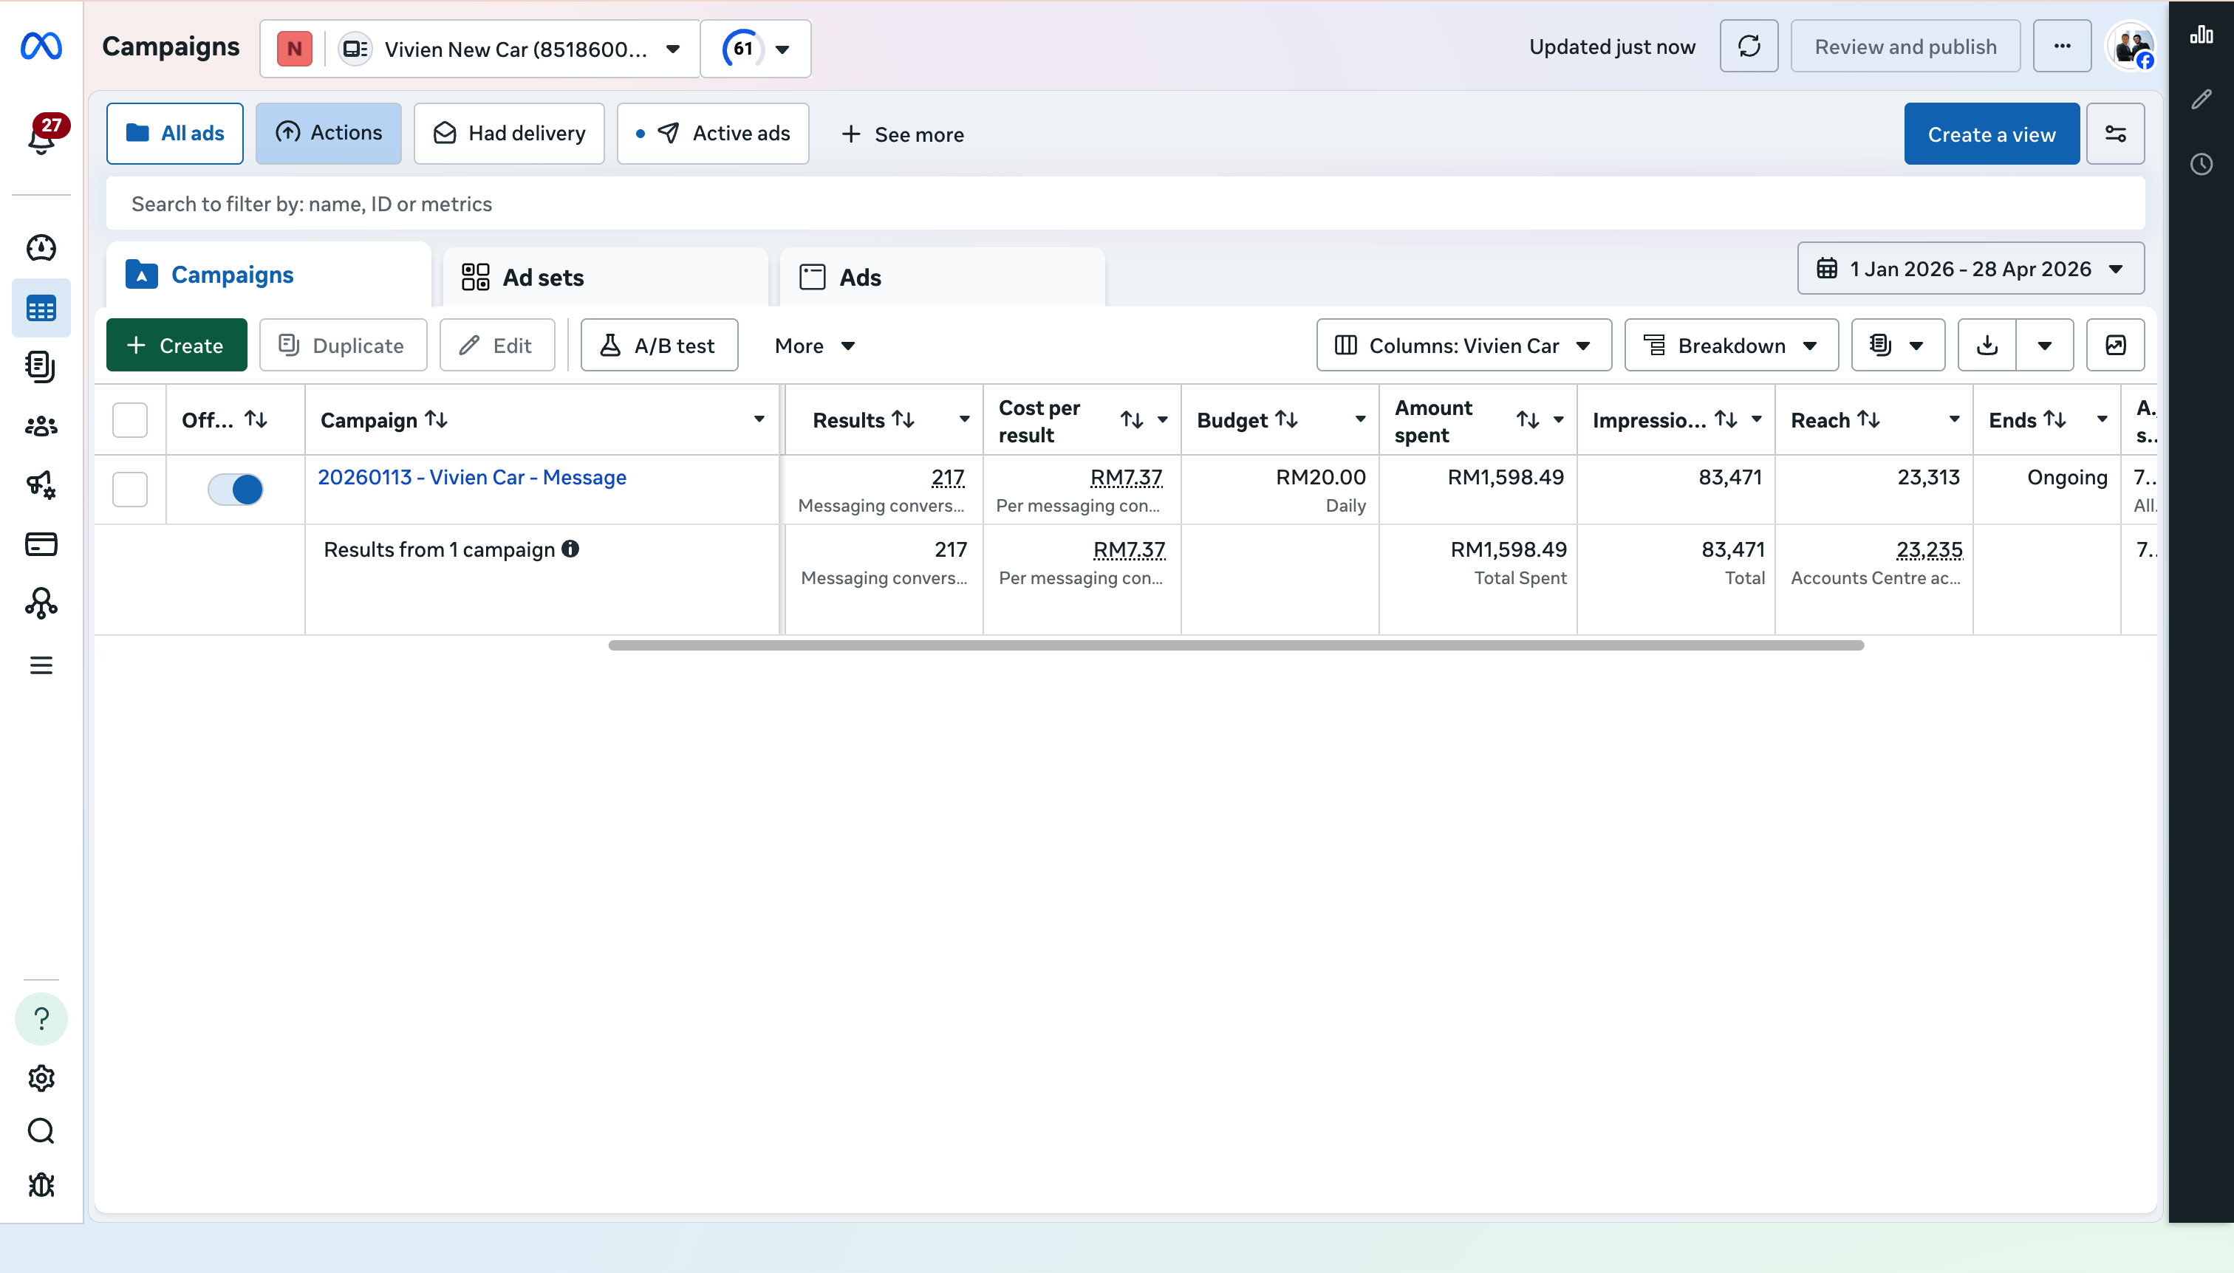
Task: Expand the export options arrow
Action: pyautogui.click(x=2044, y=346)
